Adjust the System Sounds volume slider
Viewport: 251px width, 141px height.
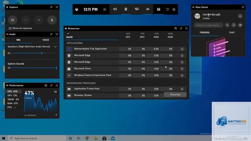click(x=34, y=68)
